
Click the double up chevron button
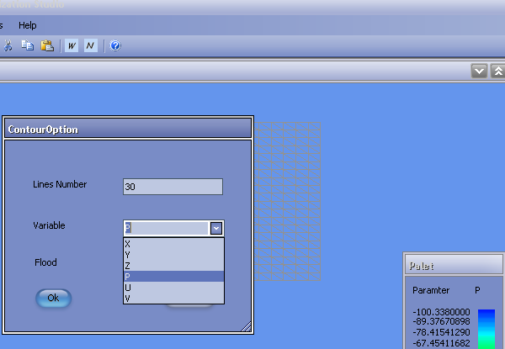[498, 71]
